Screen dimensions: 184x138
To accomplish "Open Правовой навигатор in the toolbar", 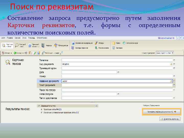I will point(34,45).
